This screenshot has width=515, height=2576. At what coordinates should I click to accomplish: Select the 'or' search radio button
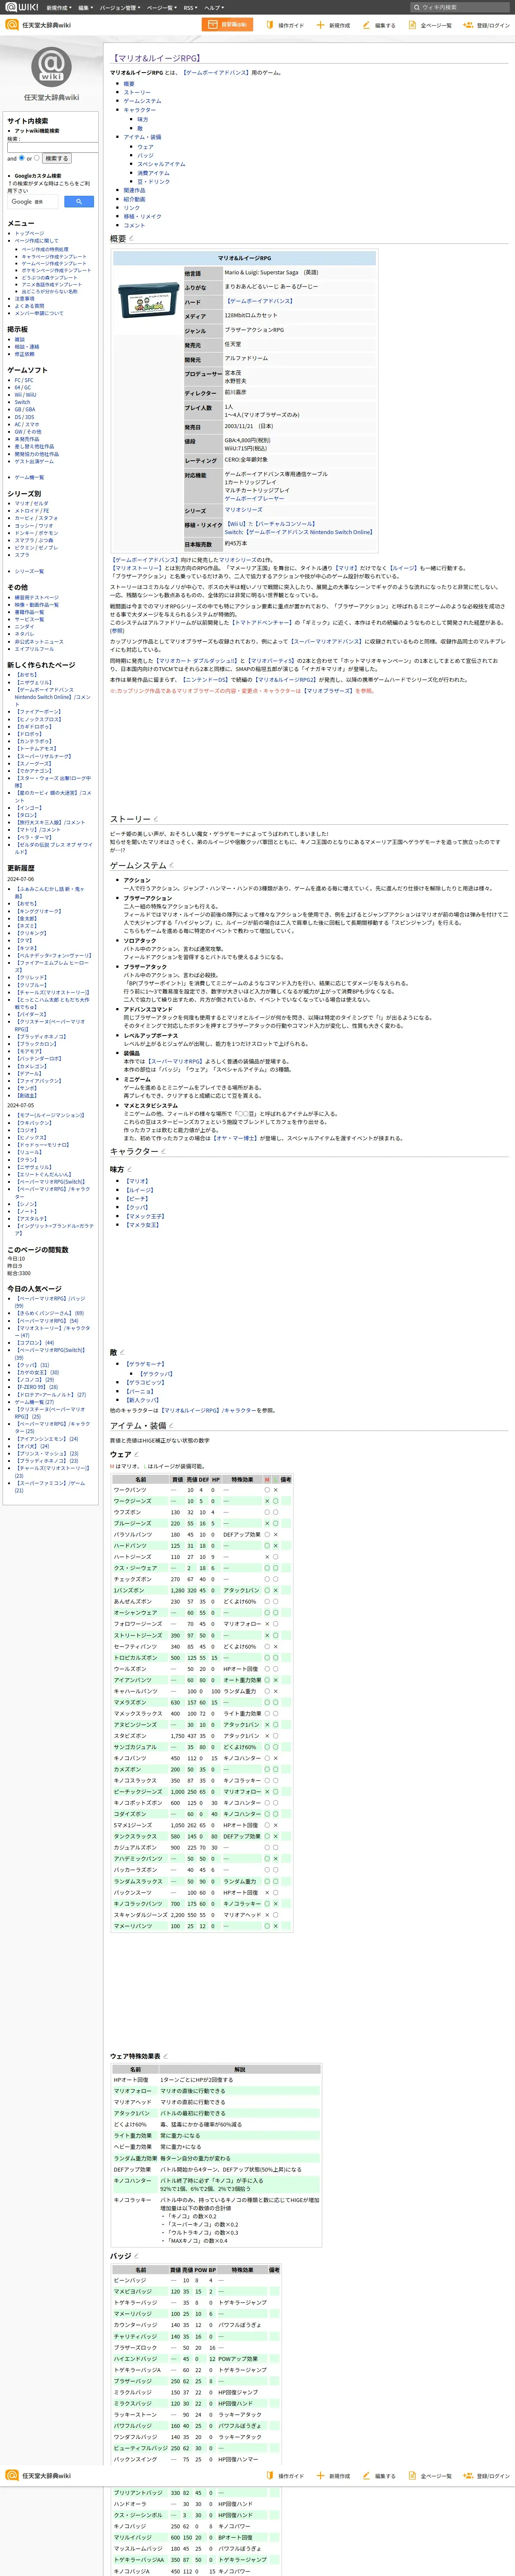(x=37, y=157)
